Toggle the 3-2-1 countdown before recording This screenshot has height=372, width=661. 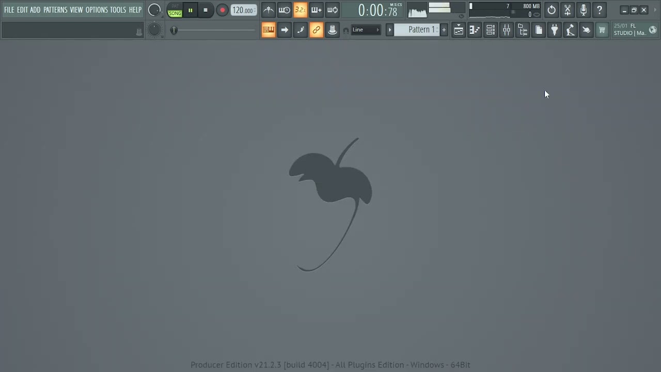(301, 10)
